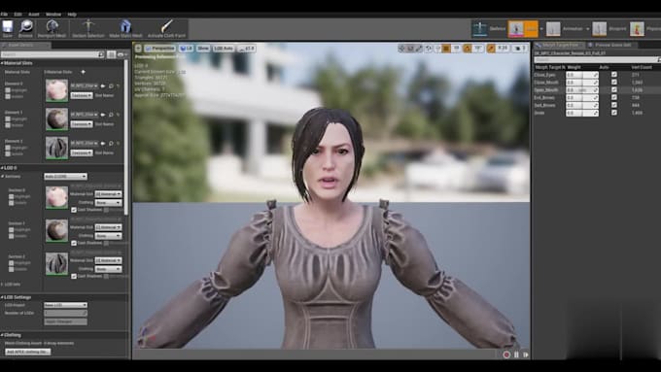Use selected asset arrow for Element 1
The image size is (661, 372).
coord(103,115)
